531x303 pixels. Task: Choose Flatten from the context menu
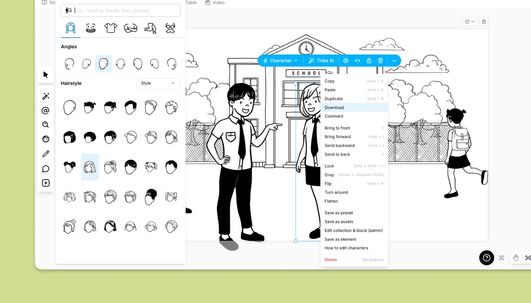click(x=354, y=201)
